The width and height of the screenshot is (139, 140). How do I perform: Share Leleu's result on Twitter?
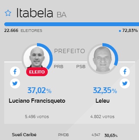tap(125, 83)
